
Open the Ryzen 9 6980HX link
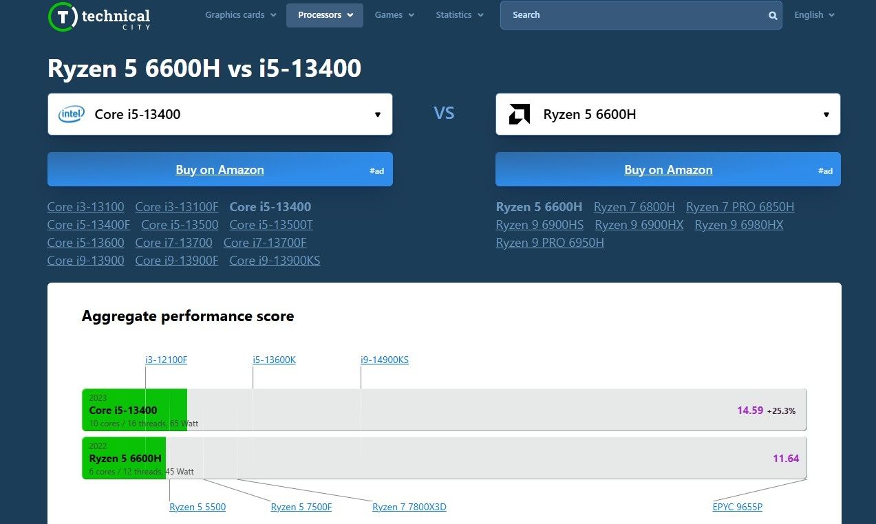click(739, 225)
